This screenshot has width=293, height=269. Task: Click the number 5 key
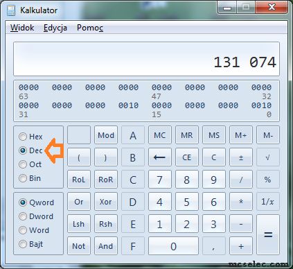(187, 202)
